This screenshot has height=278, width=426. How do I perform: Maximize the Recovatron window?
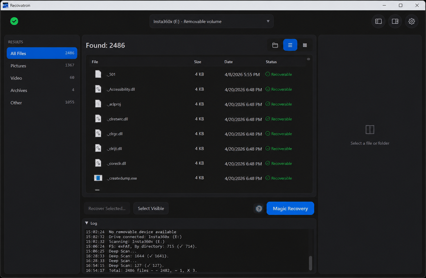tap(400, 5)
